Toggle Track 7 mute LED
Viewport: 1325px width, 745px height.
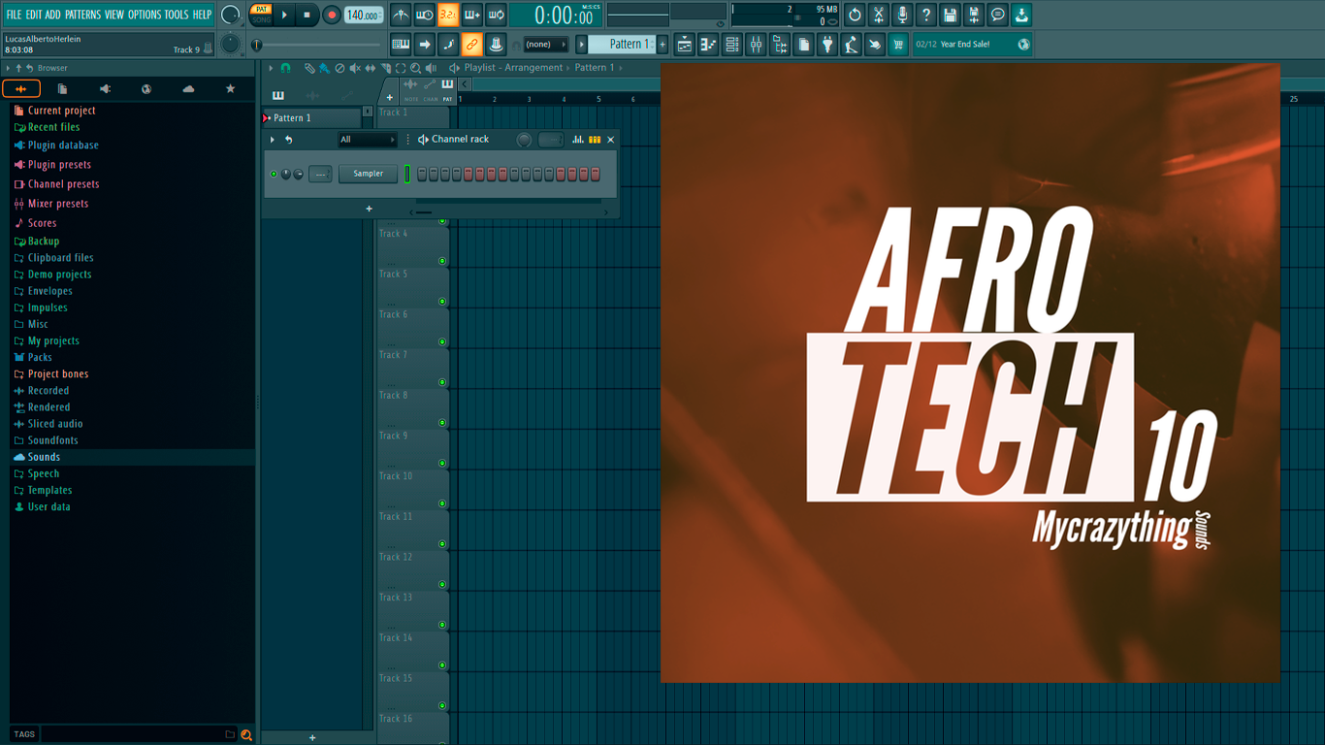[442, 382]
